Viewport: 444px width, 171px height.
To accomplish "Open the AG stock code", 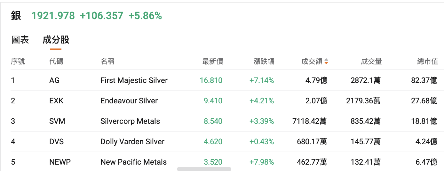I will (x=54, y=80).
